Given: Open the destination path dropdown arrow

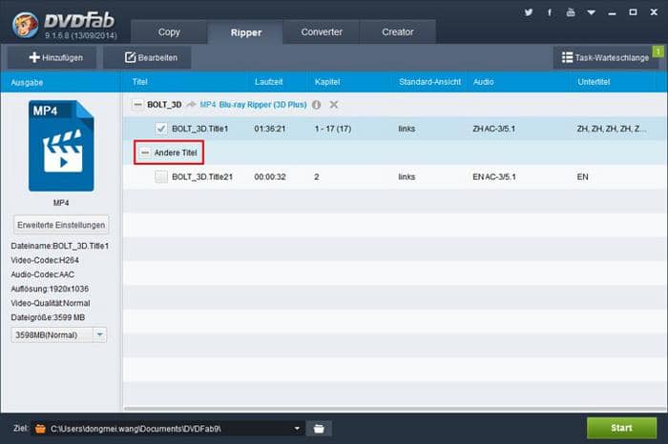Looking at the screenshot, I should pos(297,429).
